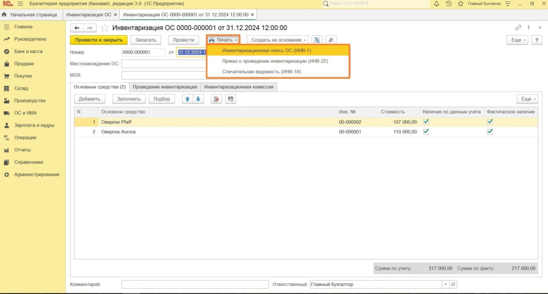The height and width of the screenshot is (294, 548).
Task: Select the Оверлок Aurora row name
Action: (x=118, y=132)
